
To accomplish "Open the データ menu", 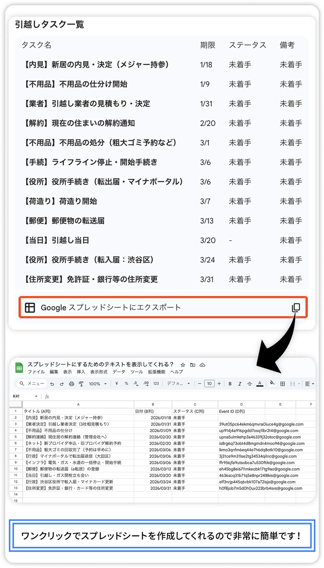I will coord(119,372).
